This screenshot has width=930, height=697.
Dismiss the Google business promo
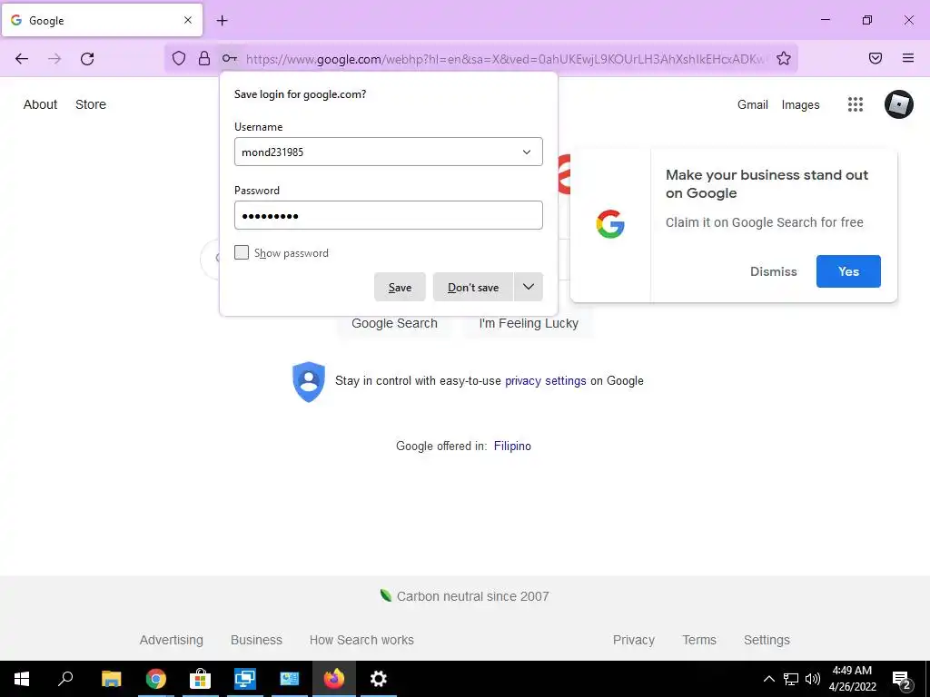[x=774, y=271]
